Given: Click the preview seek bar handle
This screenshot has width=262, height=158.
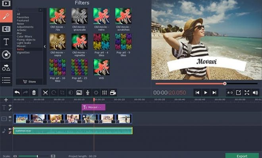Looking at the screenshot, I should point(225,83).
